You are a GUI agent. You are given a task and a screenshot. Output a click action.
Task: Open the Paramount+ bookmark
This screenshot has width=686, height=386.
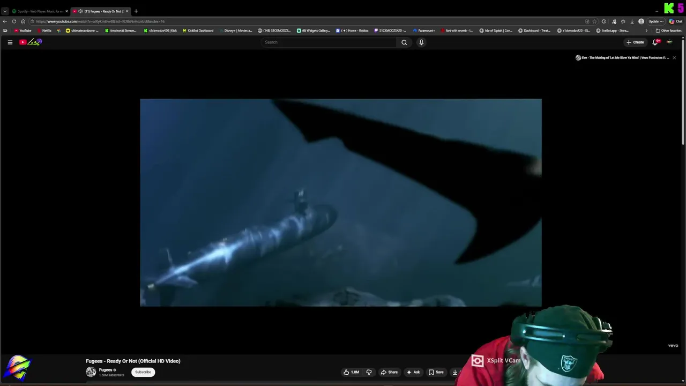(424, 31)
